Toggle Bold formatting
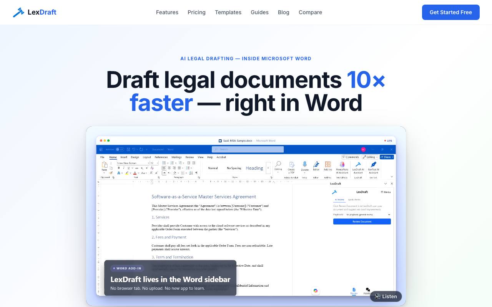The width and height of the screenshot is (492, 307). (119, 168)
